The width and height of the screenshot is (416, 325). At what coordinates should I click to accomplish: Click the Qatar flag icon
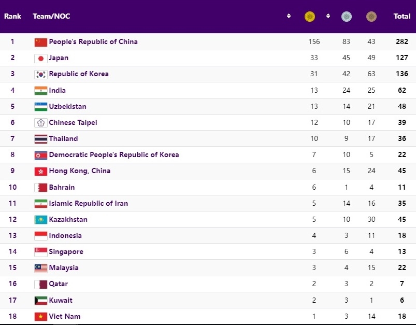(40, 284)
